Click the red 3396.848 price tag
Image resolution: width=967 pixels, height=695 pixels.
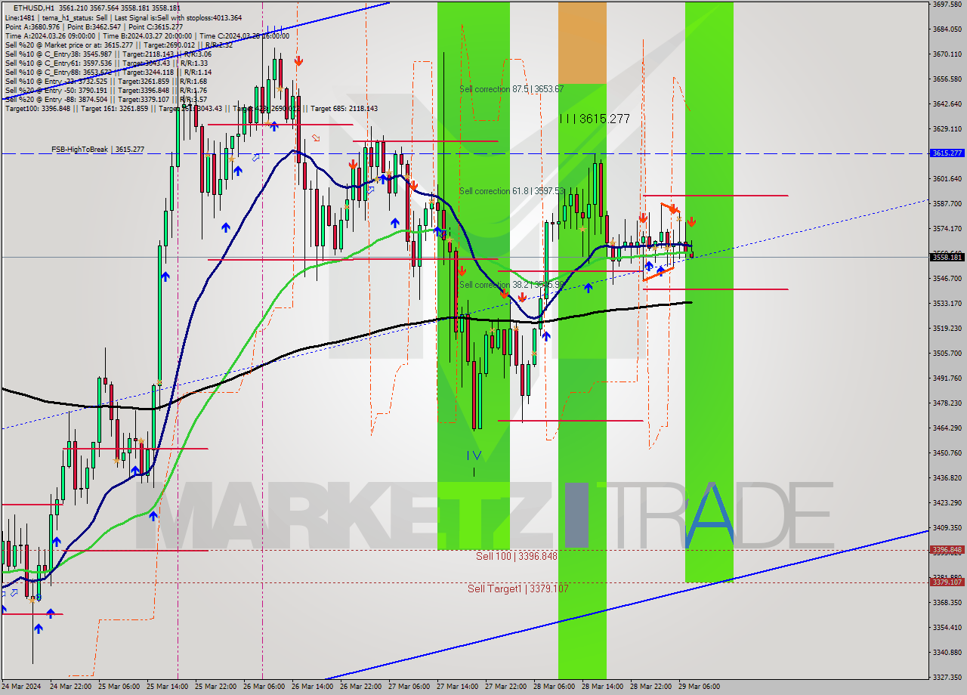[947, 549]
